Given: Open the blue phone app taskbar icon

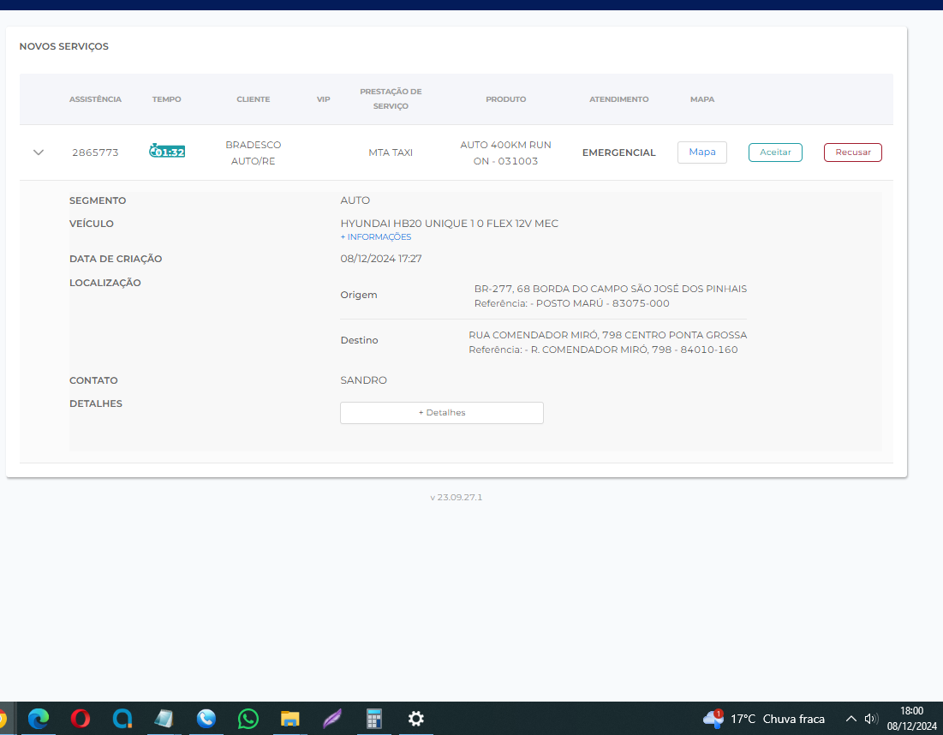Looking at the screenshot, I should click(206, 719).
